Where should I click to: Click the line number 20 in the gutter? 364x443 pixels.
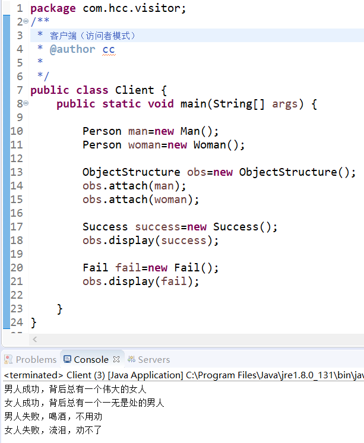17,268
